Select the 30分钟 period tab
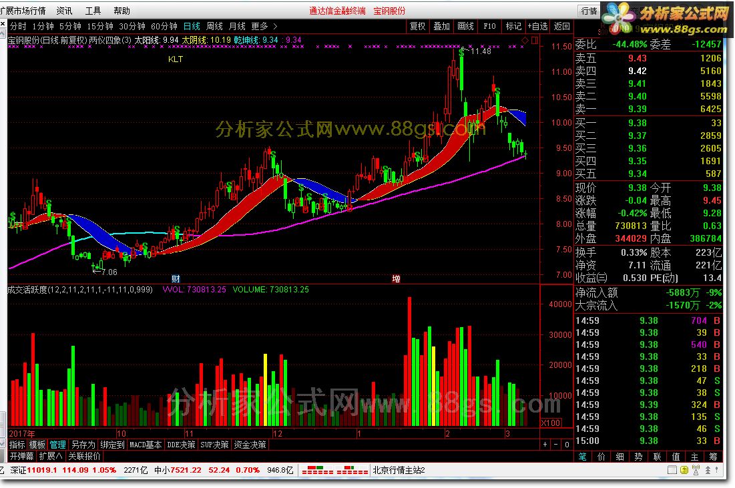 132,26
